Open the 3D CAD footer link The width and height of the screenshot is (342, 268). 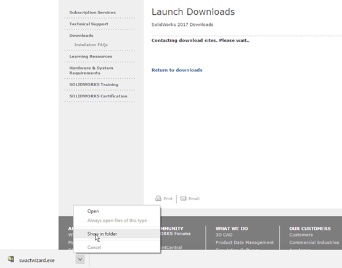click(x=224, y=235)
